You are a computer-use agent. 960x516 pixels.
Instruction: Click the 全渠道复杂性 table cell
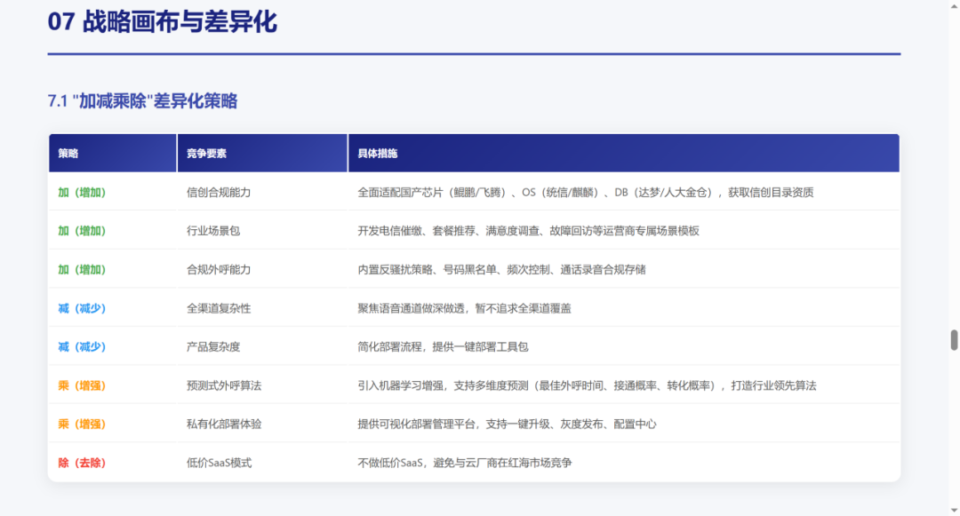pos(219,308)
